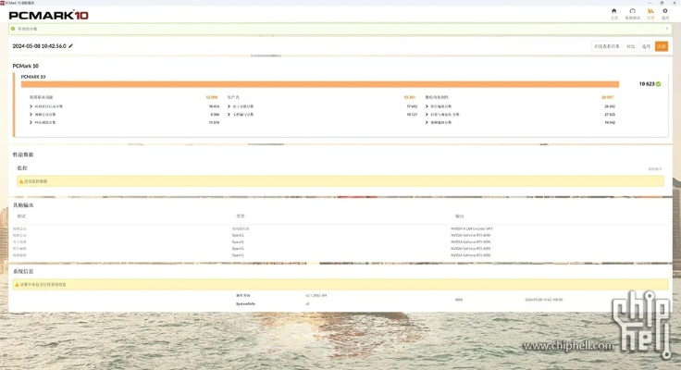Viewport: 681px width, 370px height.
Task: Expand the Photo Editing score (照片编辑分数) row
Action: pos(427,106)
